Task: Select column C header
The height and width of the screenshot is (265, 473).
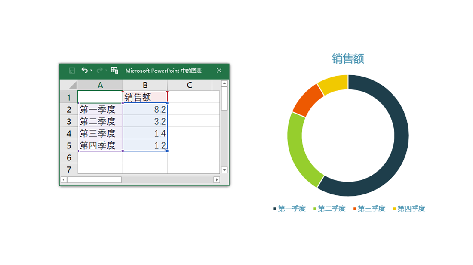Action: point(190,85)
